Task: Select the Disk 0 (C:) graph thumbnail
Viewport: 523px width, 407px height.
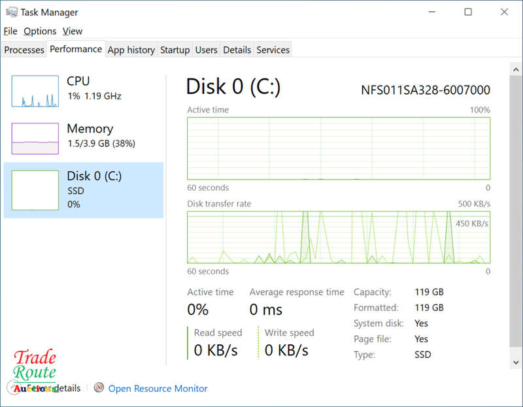Action: pyautogui.click(x=35, y=190)
